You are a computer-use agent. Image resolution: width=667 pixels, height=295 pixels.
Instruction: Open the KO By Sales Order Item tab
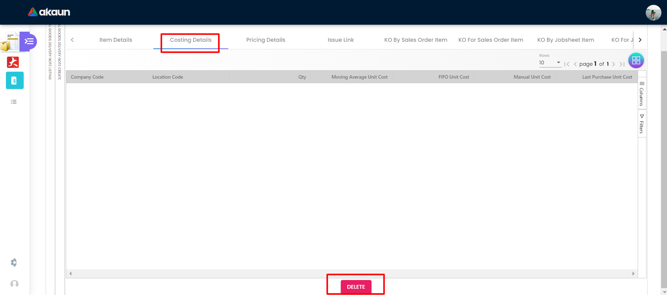(x=416, y=40)
